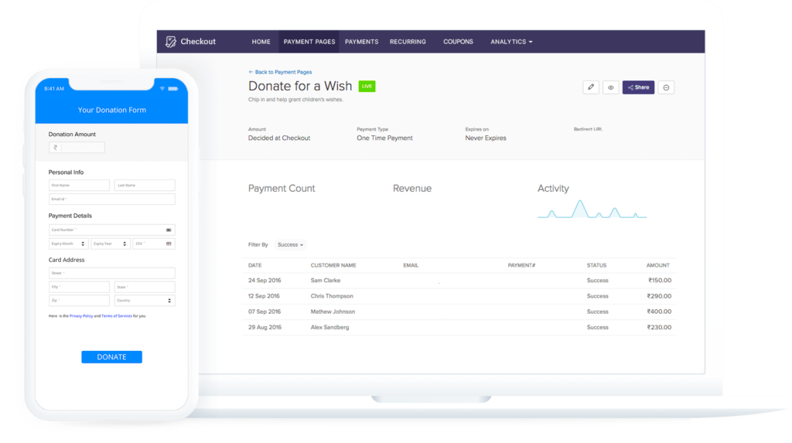The height and width of the screenshot is (443, 792).
Task: Open the COUPONS menu item
Action: coord(458,42)
